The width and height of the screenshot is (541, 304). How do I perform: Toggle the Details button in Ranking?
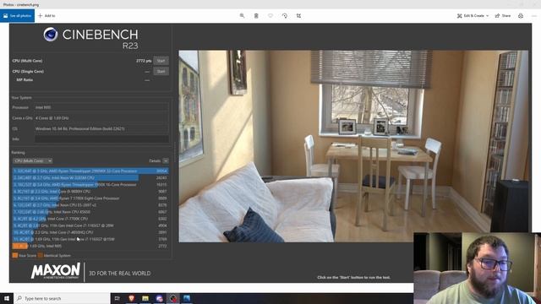pos(166,161)
